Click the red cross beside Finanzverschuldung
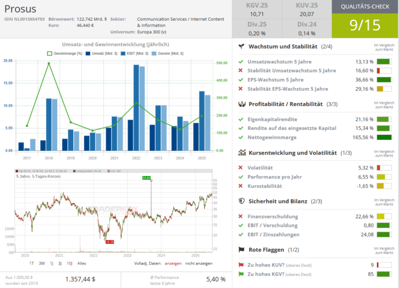Viewport: 399px width, 288px height. click(x=240, y=216)
